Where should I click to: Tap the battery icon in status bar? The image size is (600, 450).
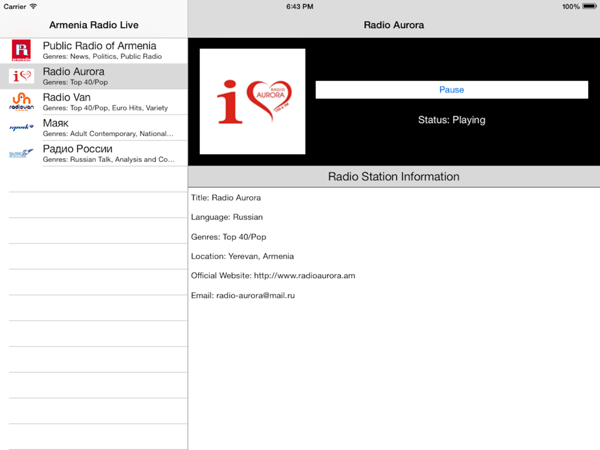tap(589, 7)
